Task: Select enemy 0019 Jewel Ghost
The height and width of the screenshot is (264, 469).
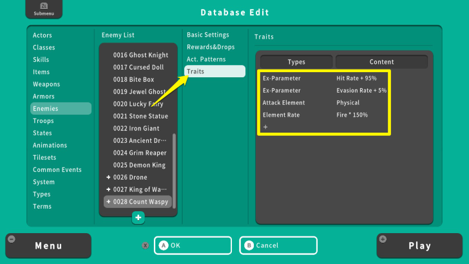Action: (138, 92)
